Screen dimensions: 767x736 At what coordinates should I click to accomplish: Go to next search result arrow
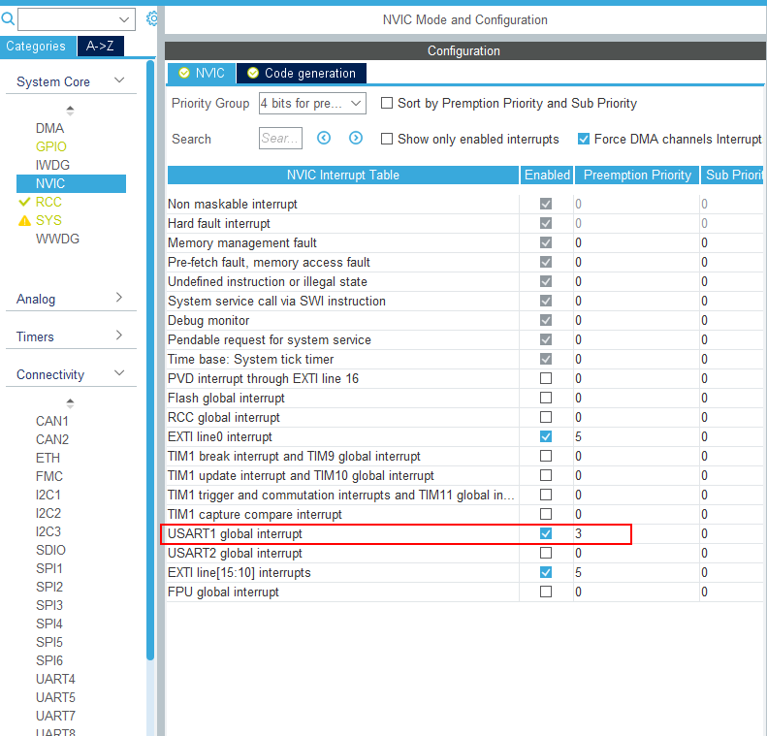tap(356, 138)
